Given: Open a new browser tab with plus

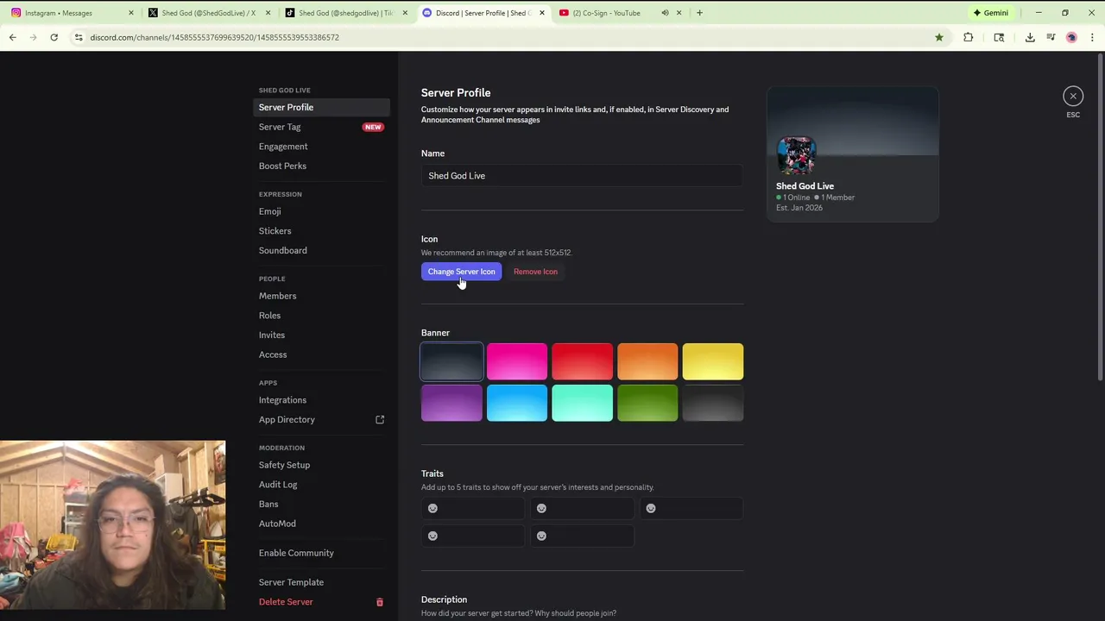Looking at the screenshot, I should tap(699, 13).
